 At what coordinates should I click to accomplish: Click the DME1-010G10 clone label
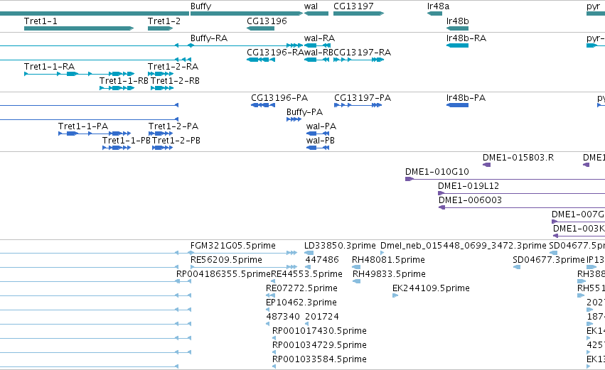[437, 172]
